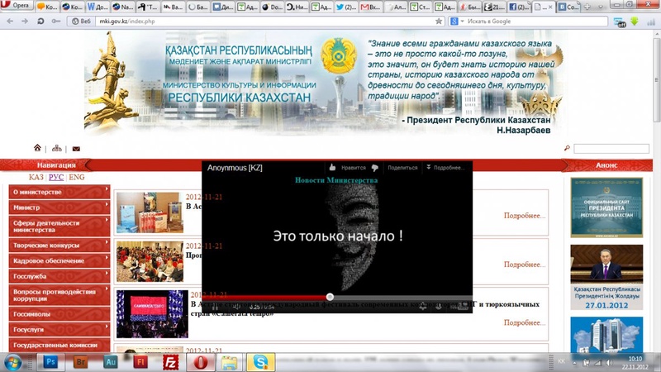Expand the video's 'Подробнее' dropdown
661x372 pixels.
447,168
